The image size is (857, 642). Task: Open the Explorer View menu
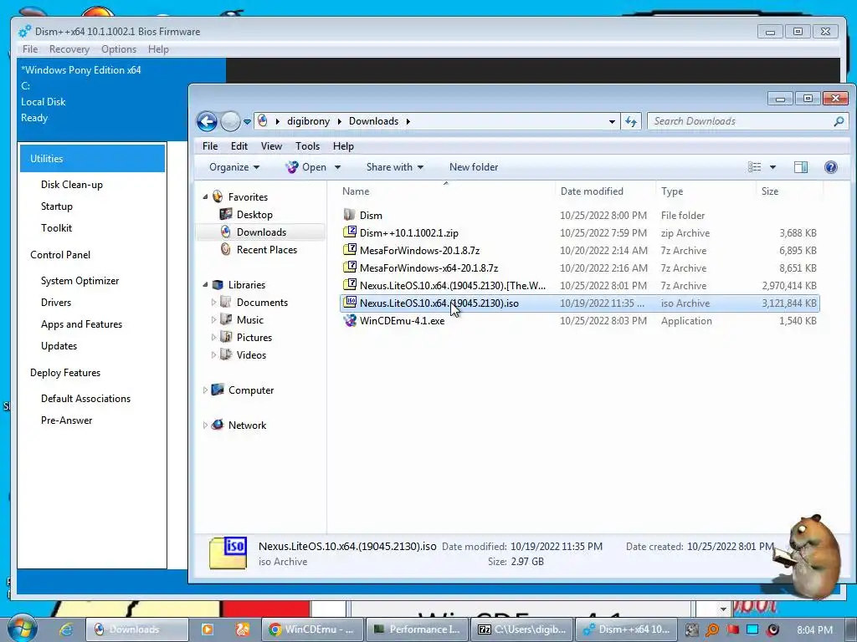pos(271,145)
